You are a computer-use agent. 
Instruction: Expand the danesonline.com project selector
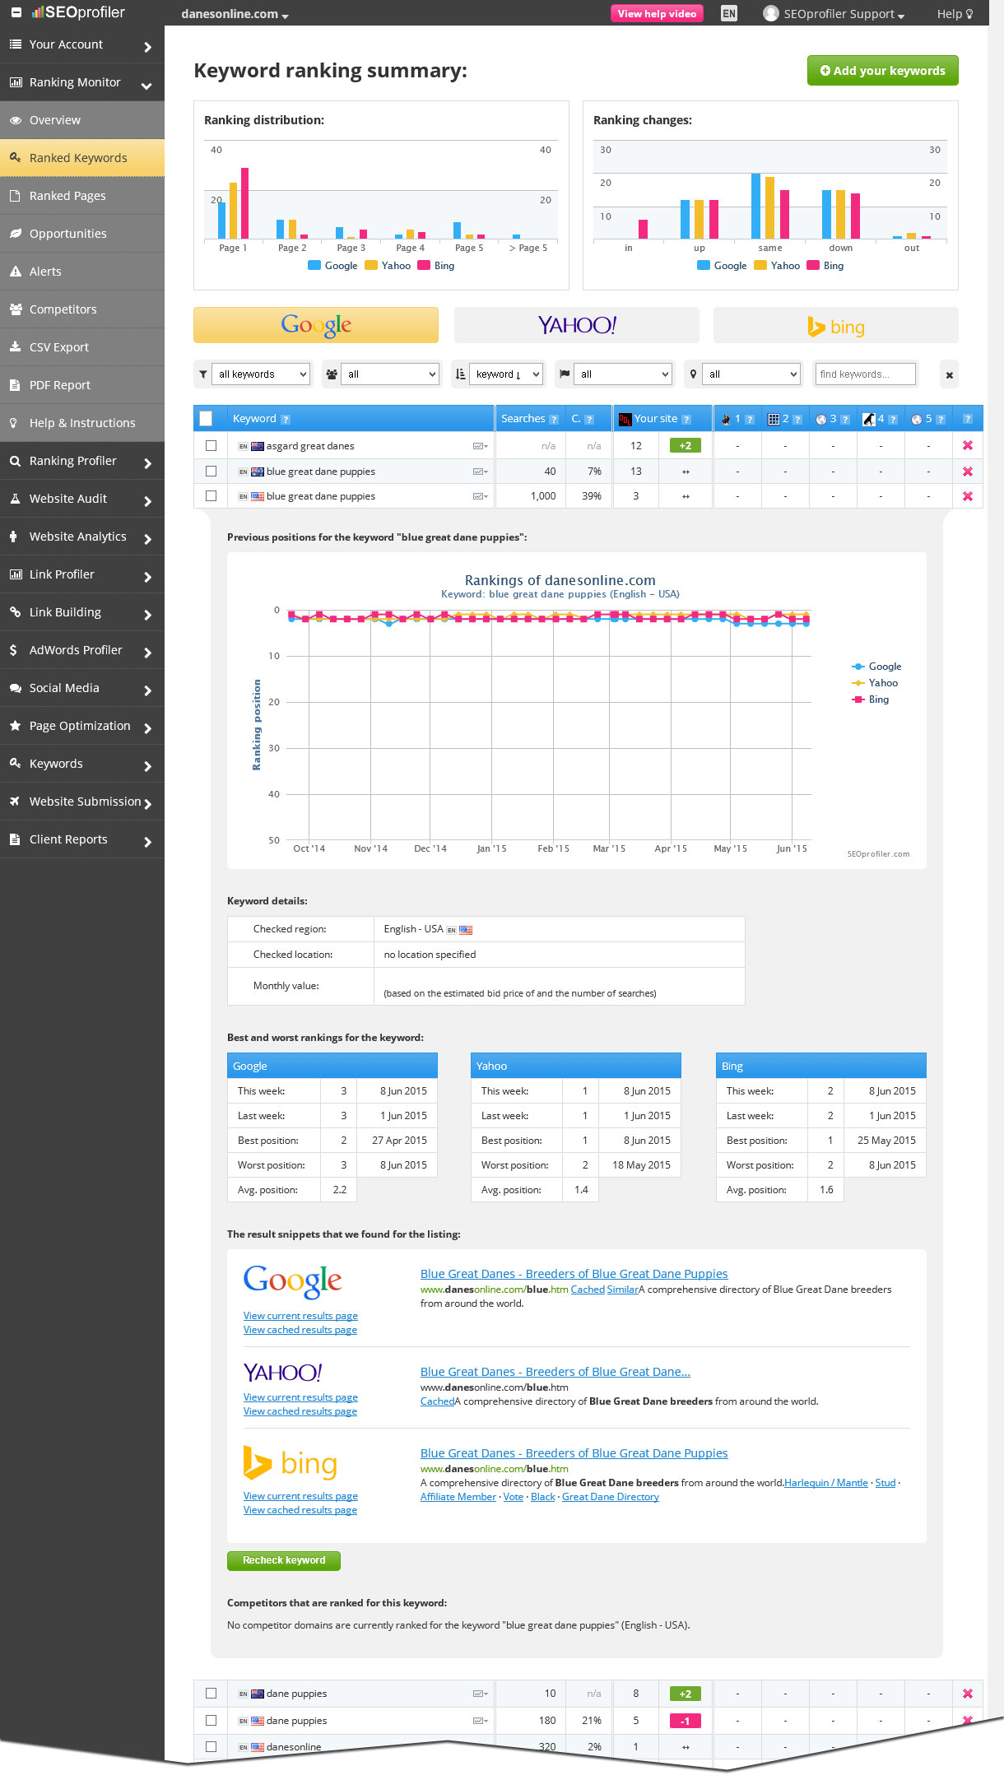235,14
